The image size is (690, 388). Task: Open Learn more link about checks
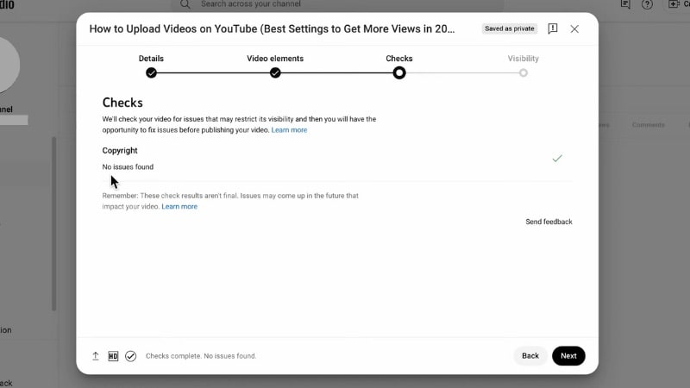pos(289,130)
